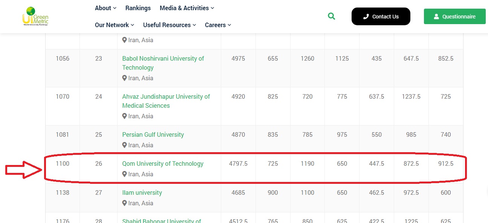Click the location pin under Persian Gulf University
Image resolution: width=488 pixels, height=223 pixels.
(x=124, y=145)
